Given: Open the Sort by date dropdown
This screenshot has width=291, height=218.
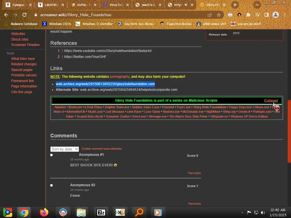Looking at the screenshot, I should 65,149.
